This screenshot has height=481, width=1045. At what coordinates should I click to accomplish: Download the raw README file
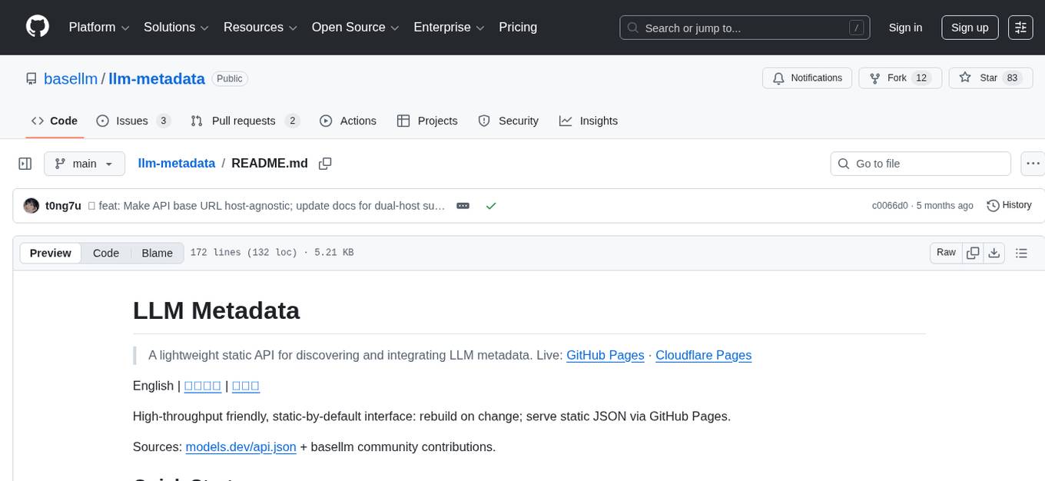(x=994, y=252)
